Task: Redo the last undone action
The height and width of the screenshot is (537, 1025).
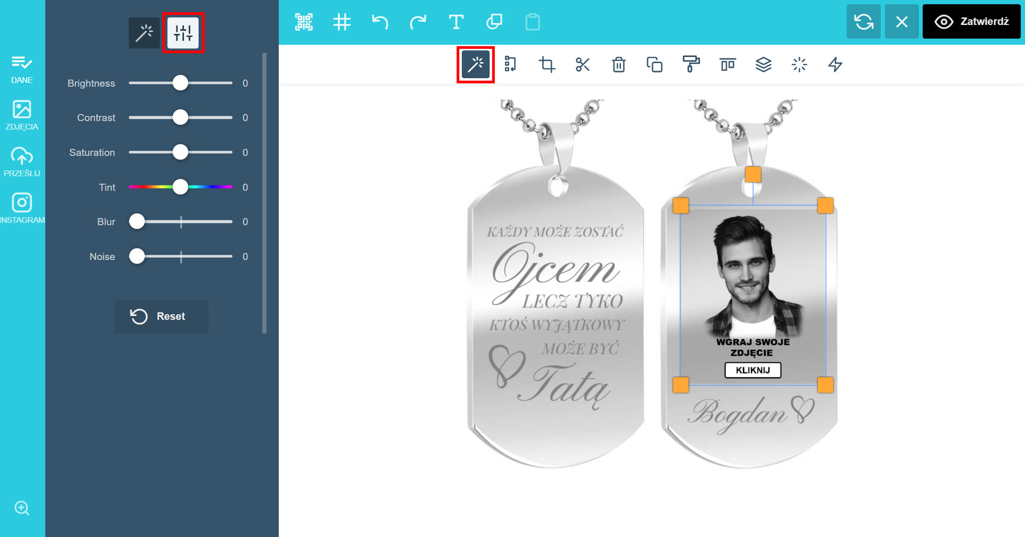Action: pyautogui.click(x=418, y=22)
